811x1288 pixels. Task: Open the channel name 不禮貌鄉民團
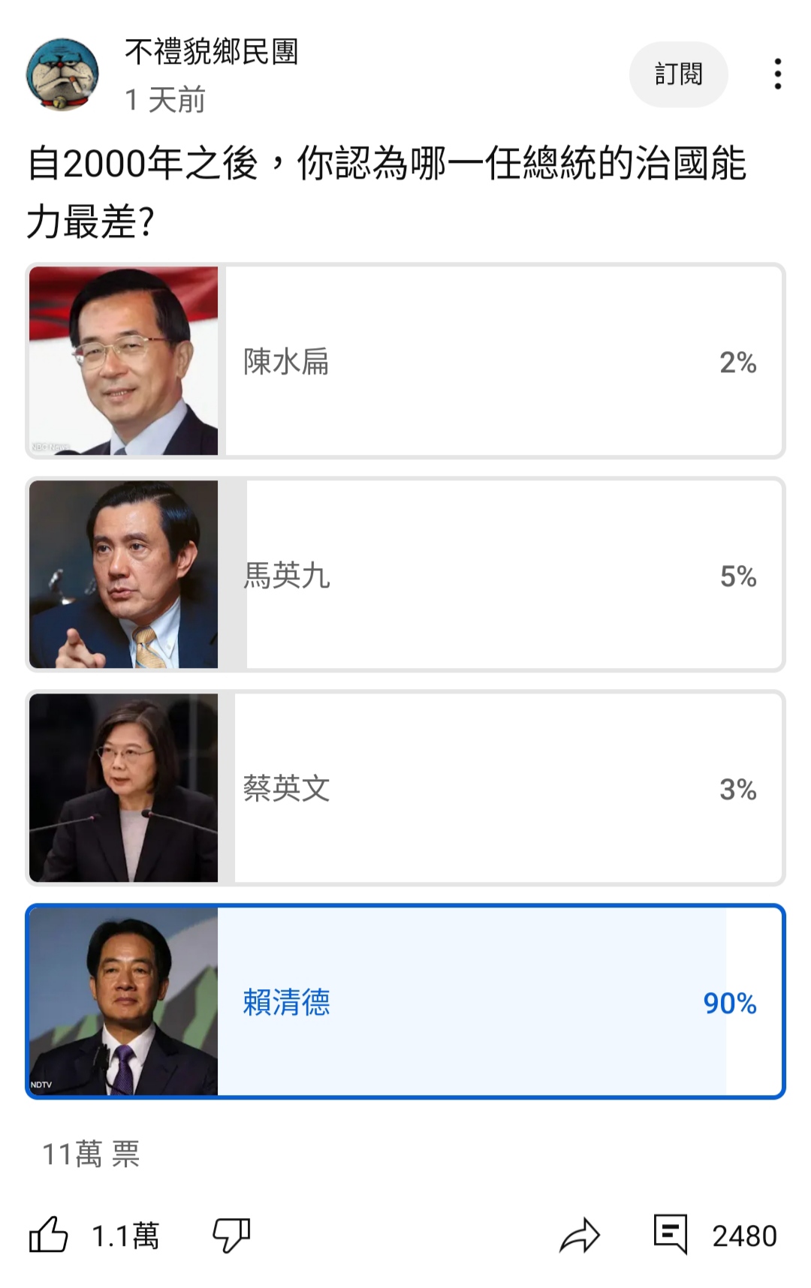[212, 52]
